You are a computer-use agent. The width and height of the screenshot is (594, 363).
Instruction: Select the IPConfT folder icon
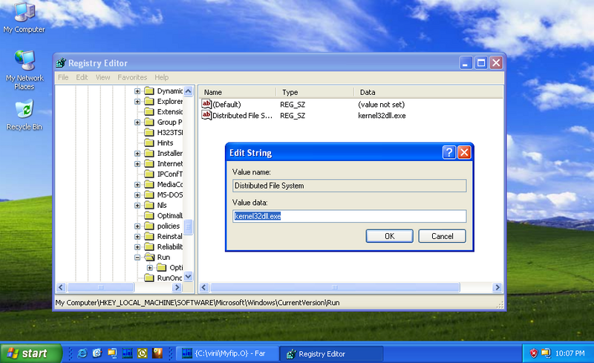click(x=149, y=174)
